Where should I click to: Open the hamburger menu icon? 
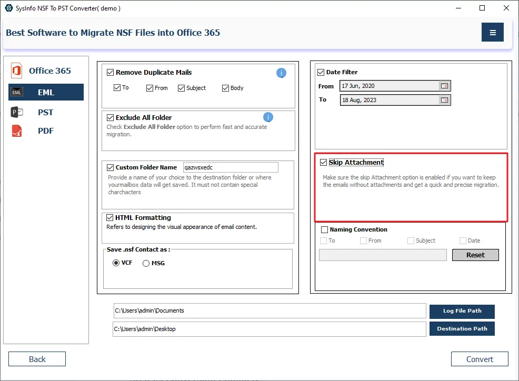tap(493, 33)
